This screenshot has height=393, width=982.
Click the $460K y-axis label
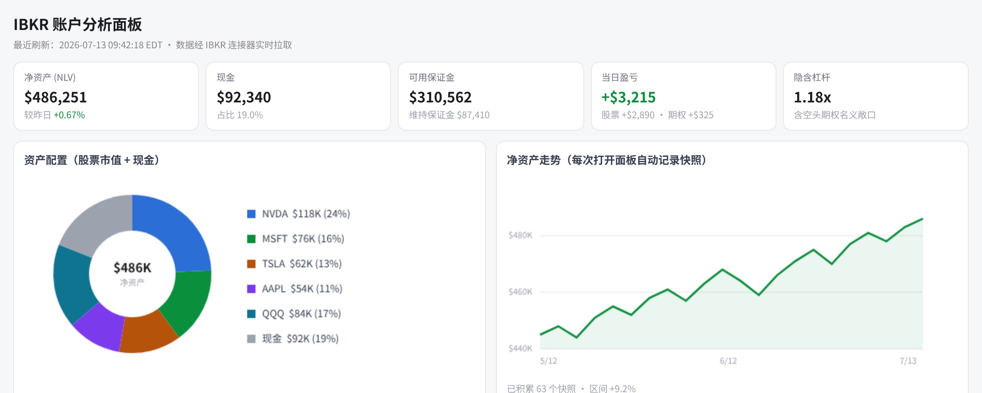(520, 292)
